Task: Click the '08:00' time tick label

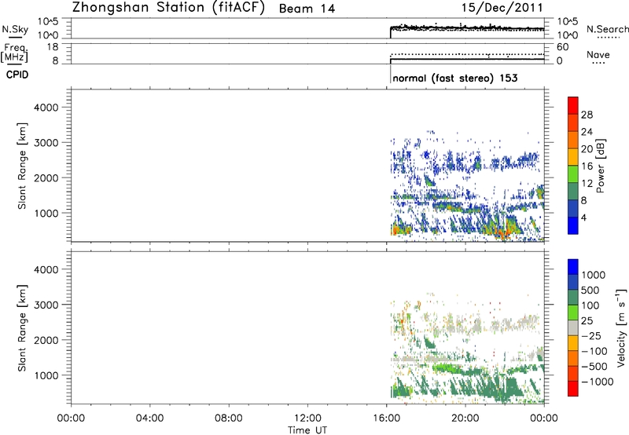Action: [229, 419]
